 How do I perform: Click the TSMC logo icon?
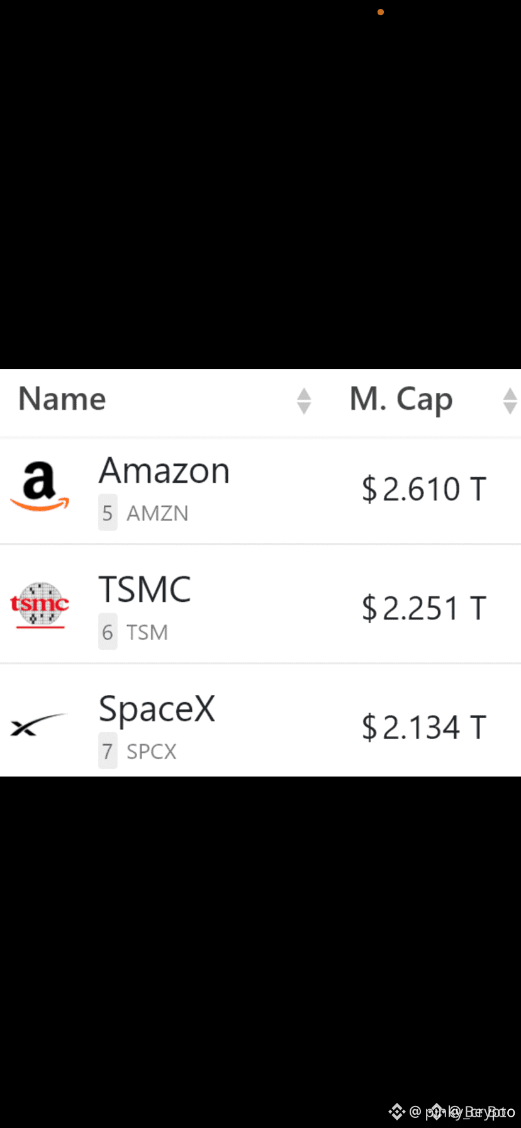coord(40,605)
